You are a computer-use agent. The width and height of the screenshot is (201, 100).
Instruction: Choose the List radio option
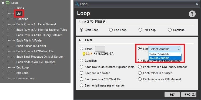pos(140,49)
